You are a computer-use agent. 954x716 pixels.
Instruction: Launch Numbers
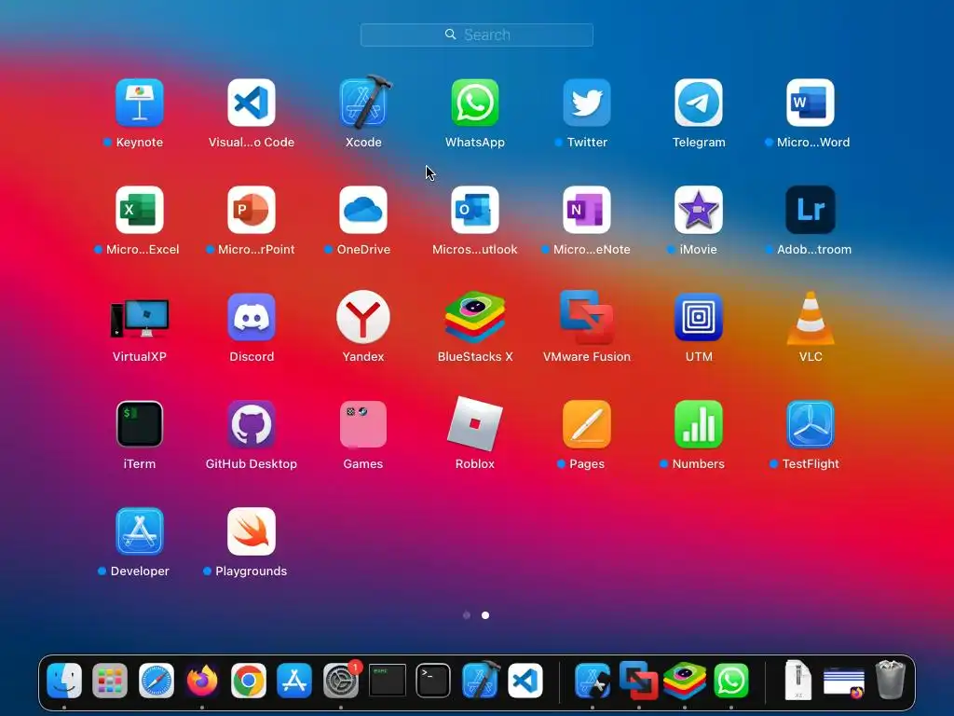coord(699,424)
